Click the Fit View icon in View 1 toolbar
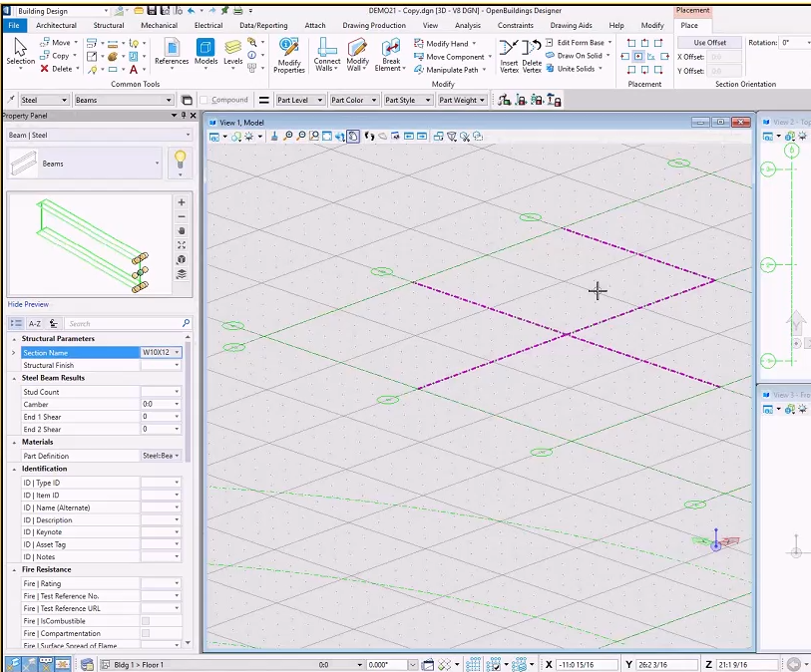811x672 pixels. pos(327,137)
